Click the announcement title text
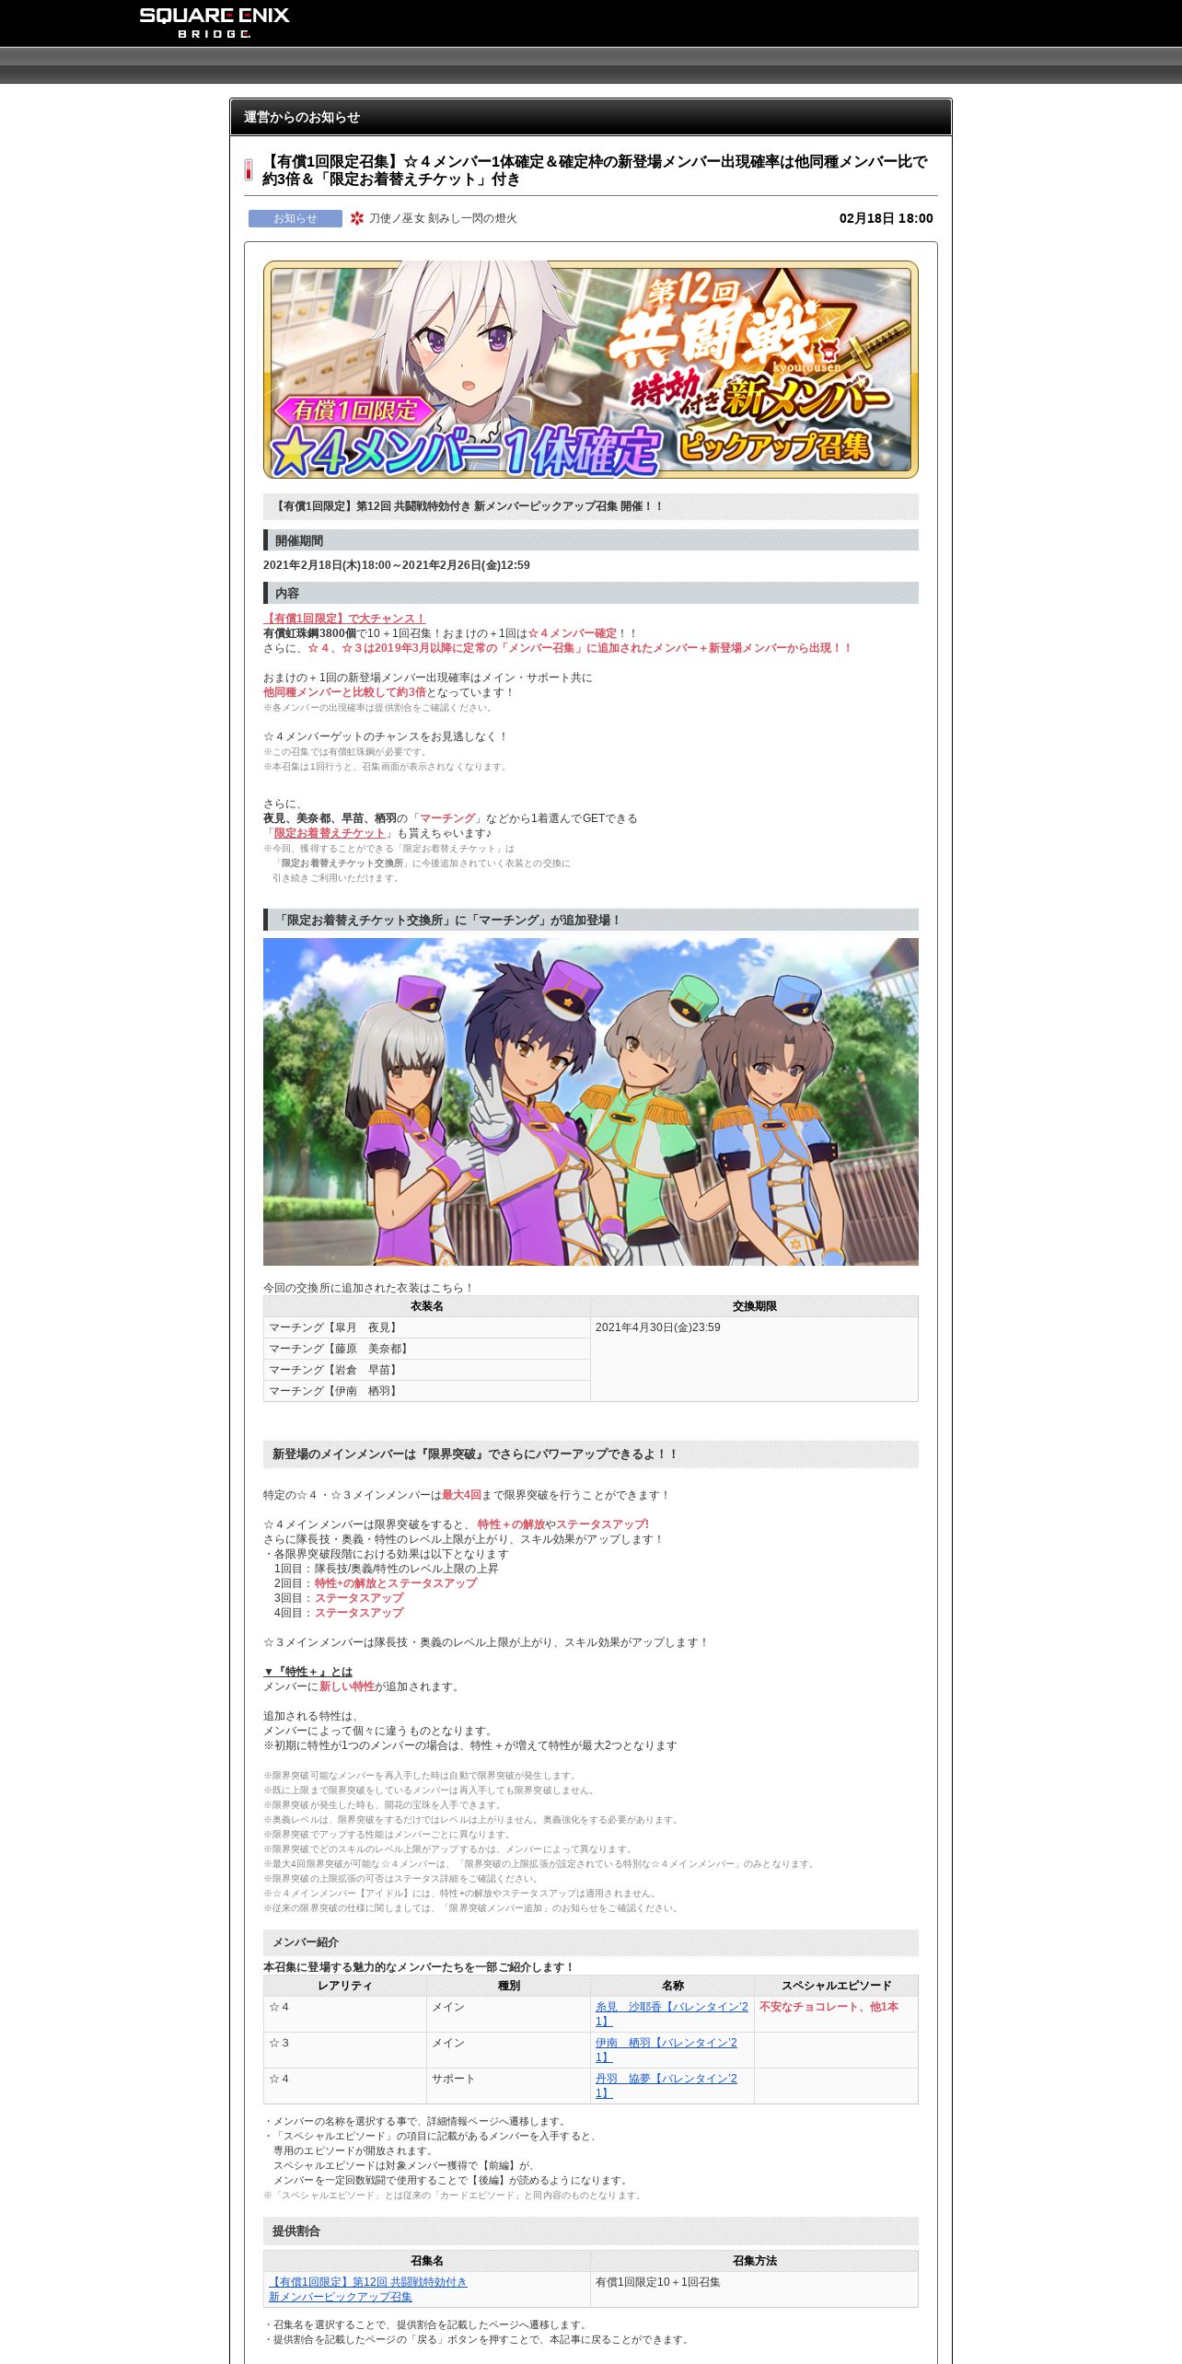Screen dimensions: 1182x2364 tap(595, 170)
